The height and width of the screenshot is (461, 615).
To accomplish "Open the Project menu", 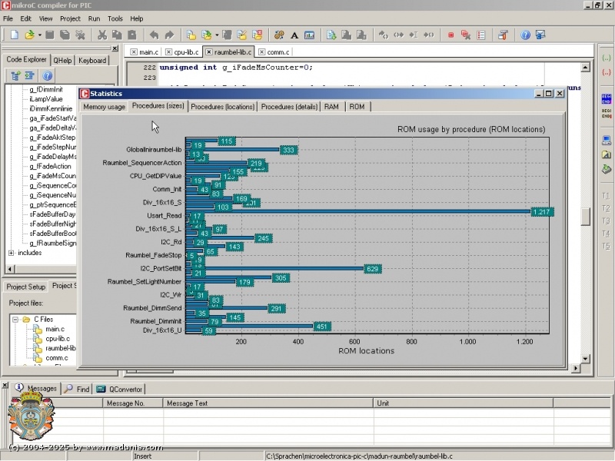I will (x=70, y=18).
